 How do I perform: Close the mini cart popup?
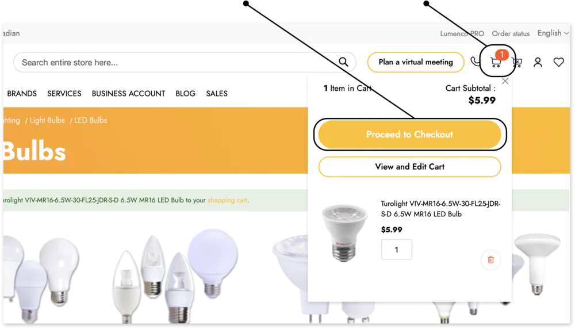tap(505, 81)
